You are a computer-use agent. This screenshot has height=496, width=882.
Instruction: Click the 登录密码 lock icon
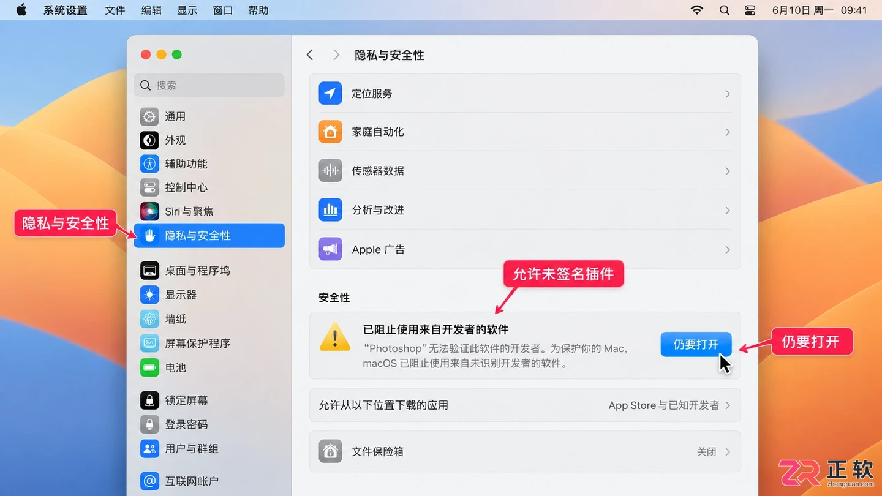click(x=149, y=424)
